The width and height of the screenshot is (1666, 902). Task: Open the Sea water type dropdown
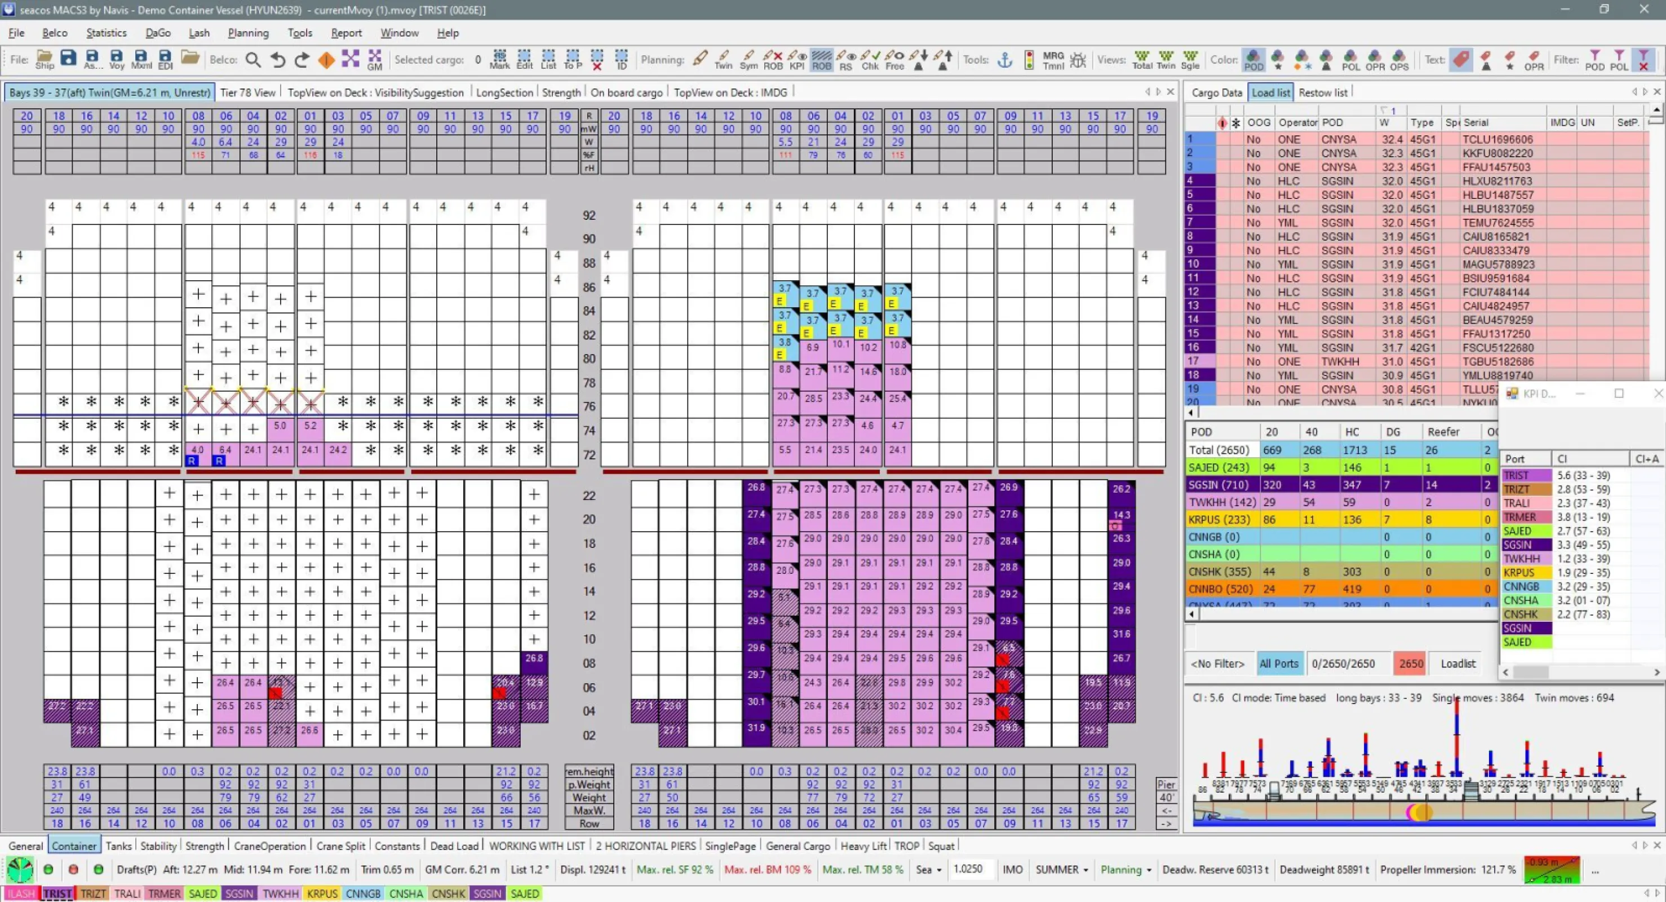coord(928,870)
